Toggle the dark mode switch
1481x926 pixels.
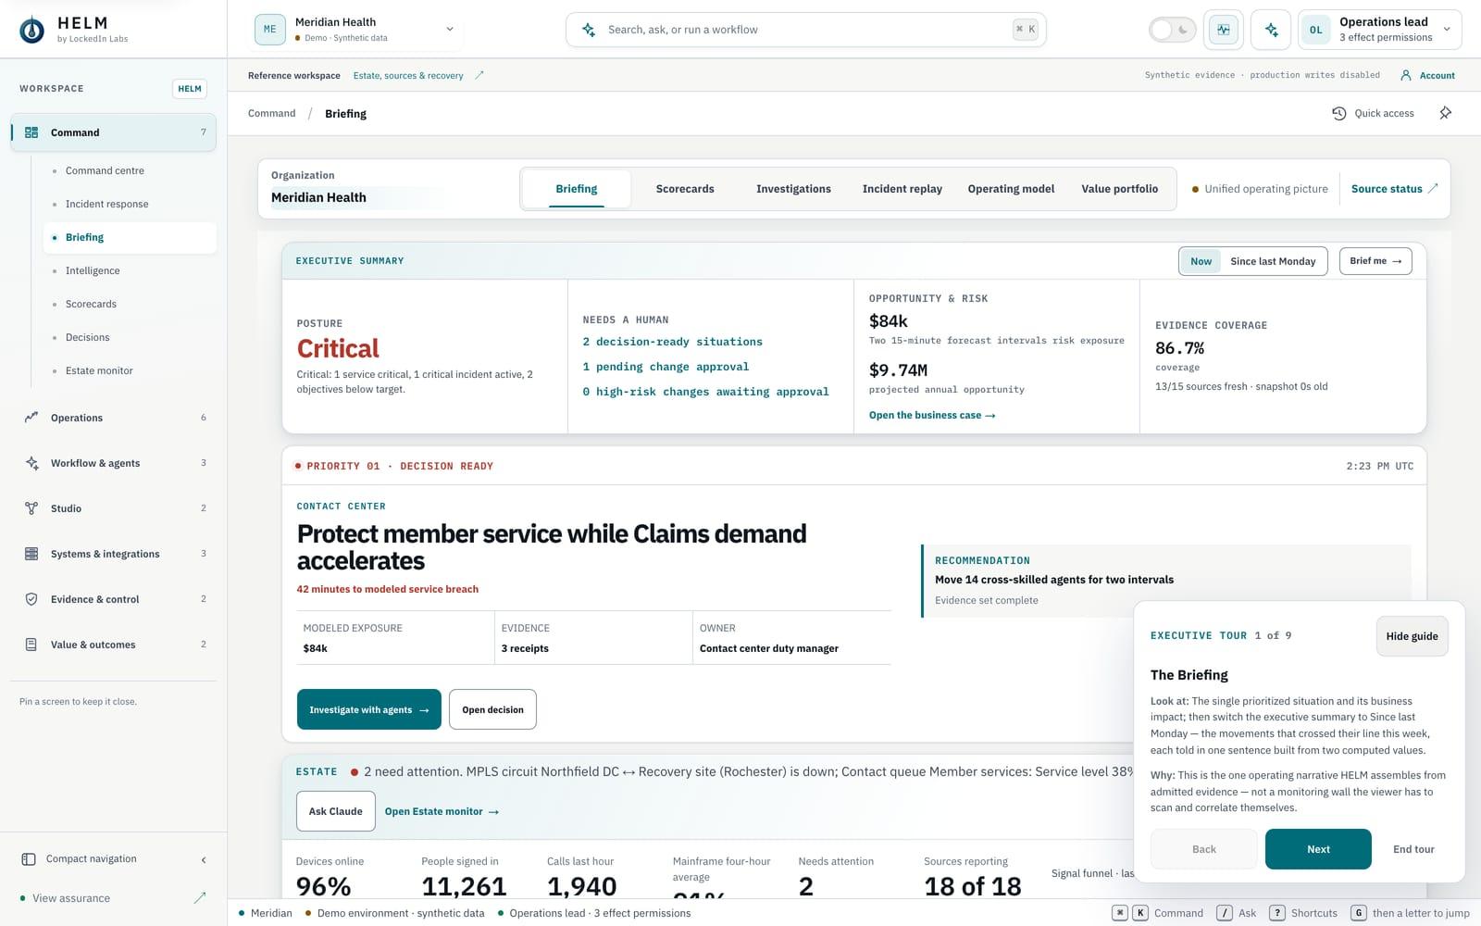(1173, 30)
